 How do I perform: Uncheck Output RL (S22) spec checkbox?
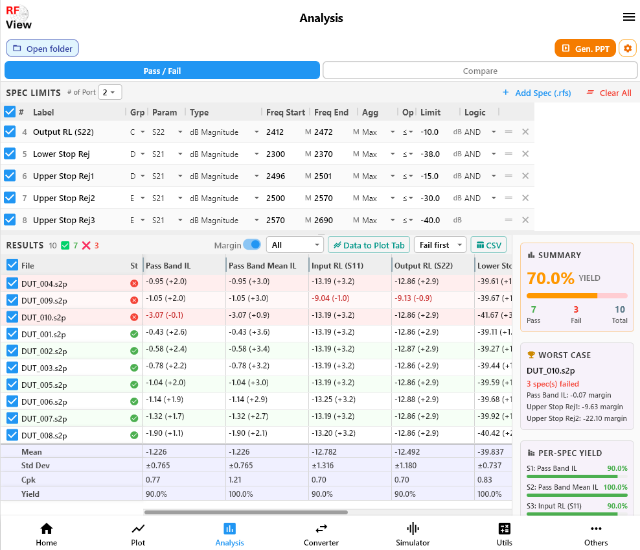[9, 132]
